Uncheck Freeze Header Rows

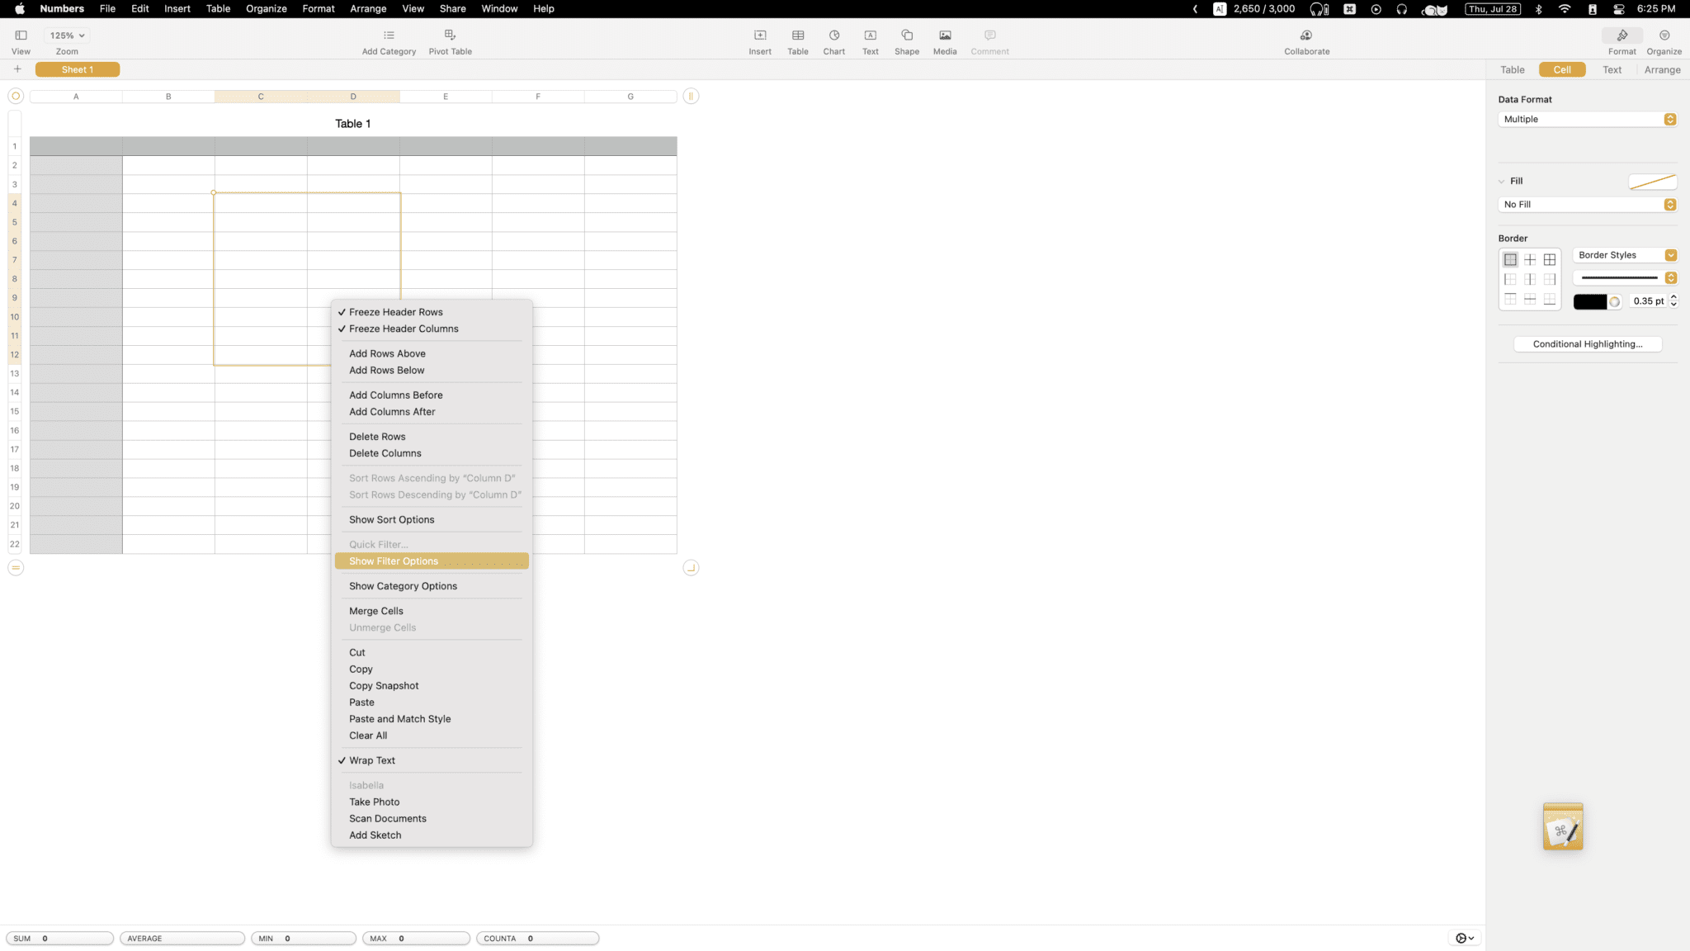click(x=395, y=312)
